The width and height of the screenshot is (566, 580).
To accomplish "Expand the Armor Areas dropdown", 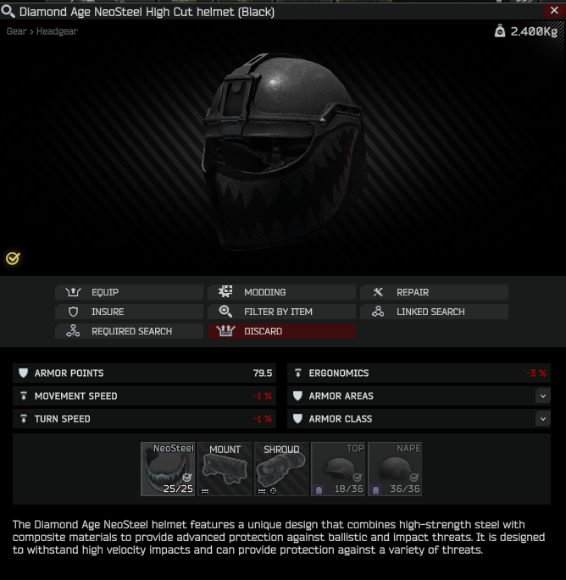I will click(x=542, y=395).
